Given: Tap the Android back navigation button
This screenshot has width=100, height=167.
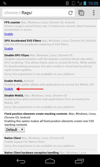Looking at the screenshot, I should (x=21, y=161).
